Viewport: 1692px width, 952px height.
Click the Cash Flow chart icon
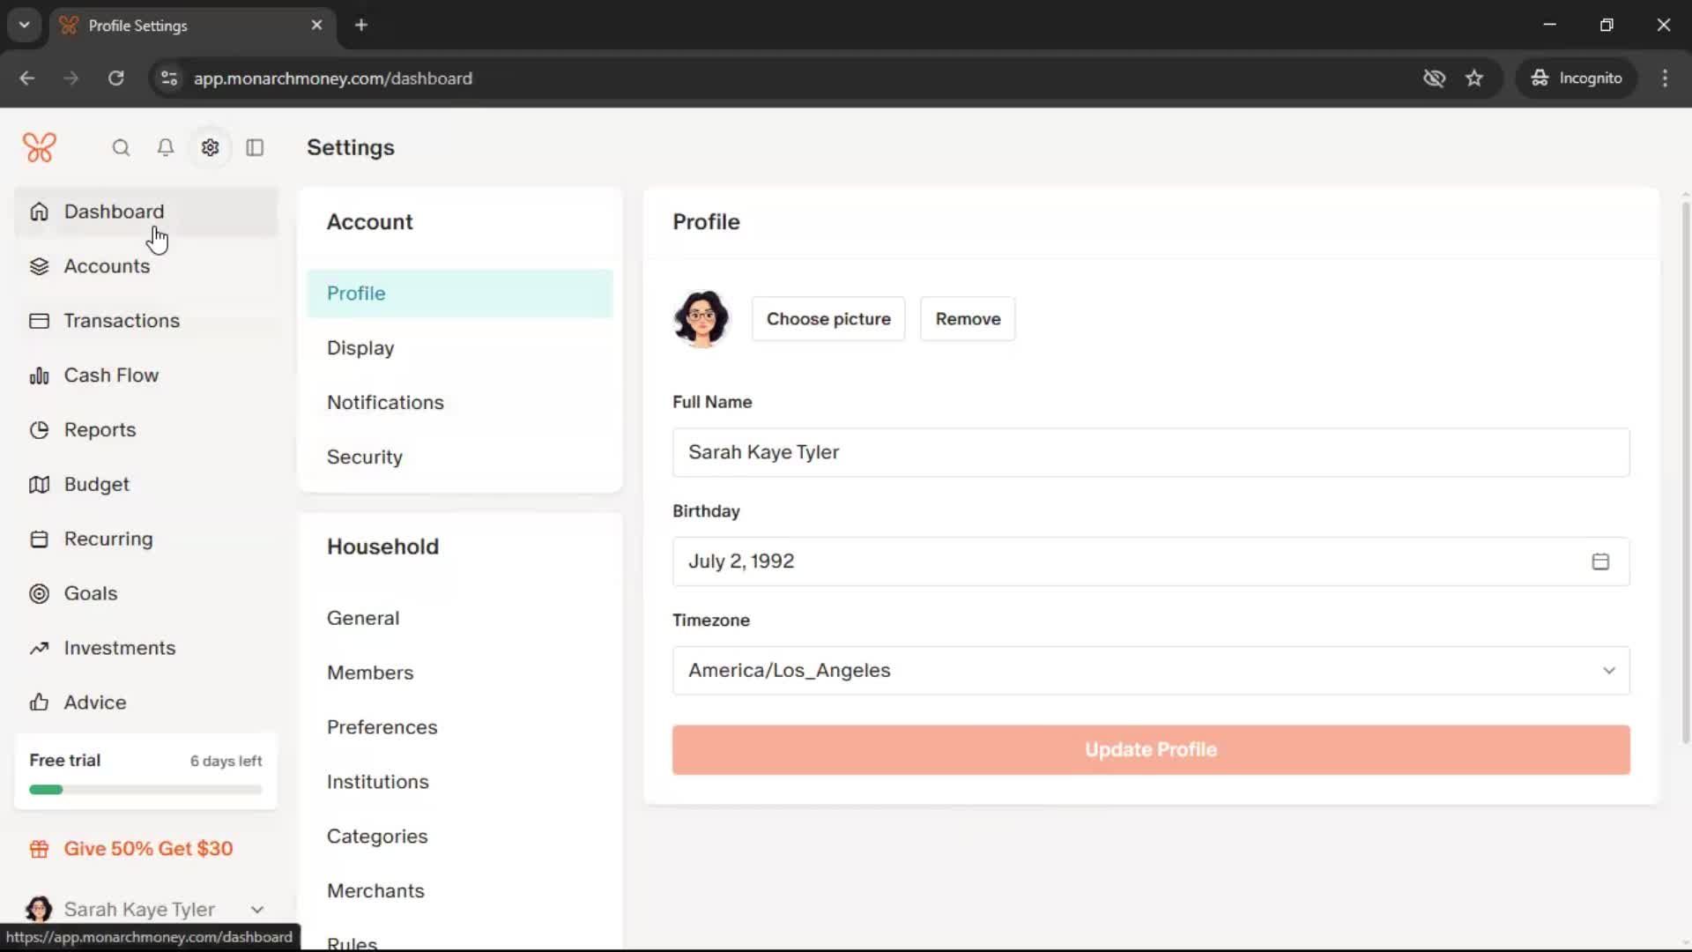[x=39, y=376]
